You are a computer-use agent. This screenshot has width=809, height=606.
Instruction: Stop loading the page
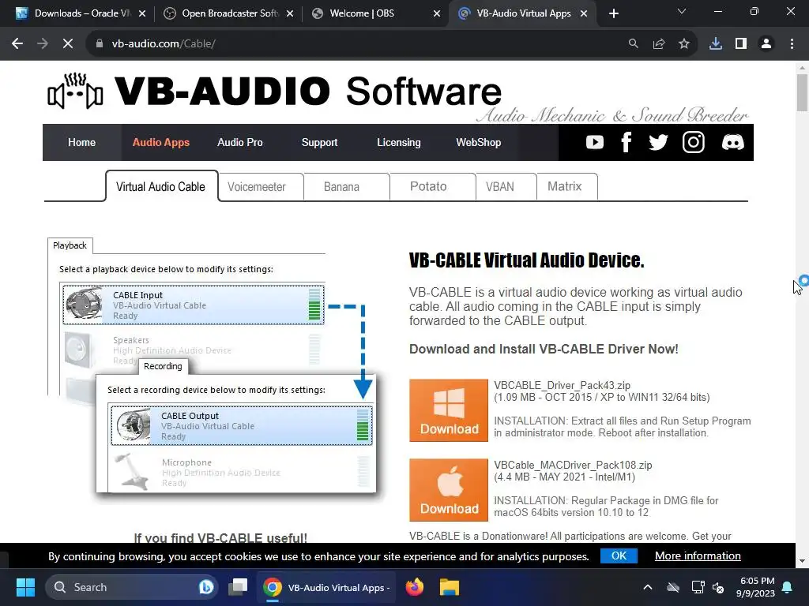(x=68, y=44)
